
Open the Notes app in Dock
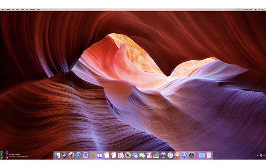coord(107,155)
